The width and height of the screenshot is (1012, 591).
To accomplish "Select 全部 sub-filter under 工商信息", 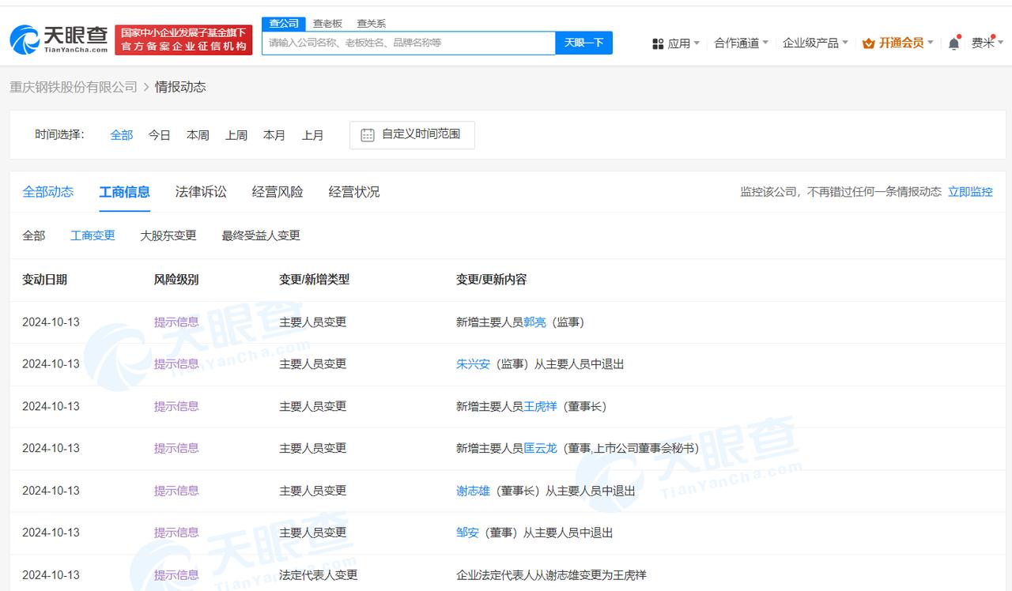I will (x=34, y=235).
